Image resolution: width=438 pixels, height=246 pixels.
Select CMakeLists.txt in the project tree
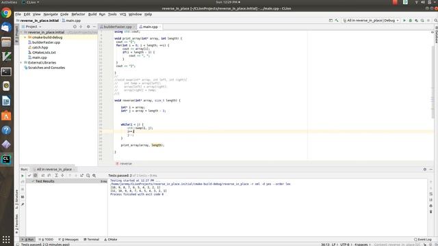pos(44,53)
